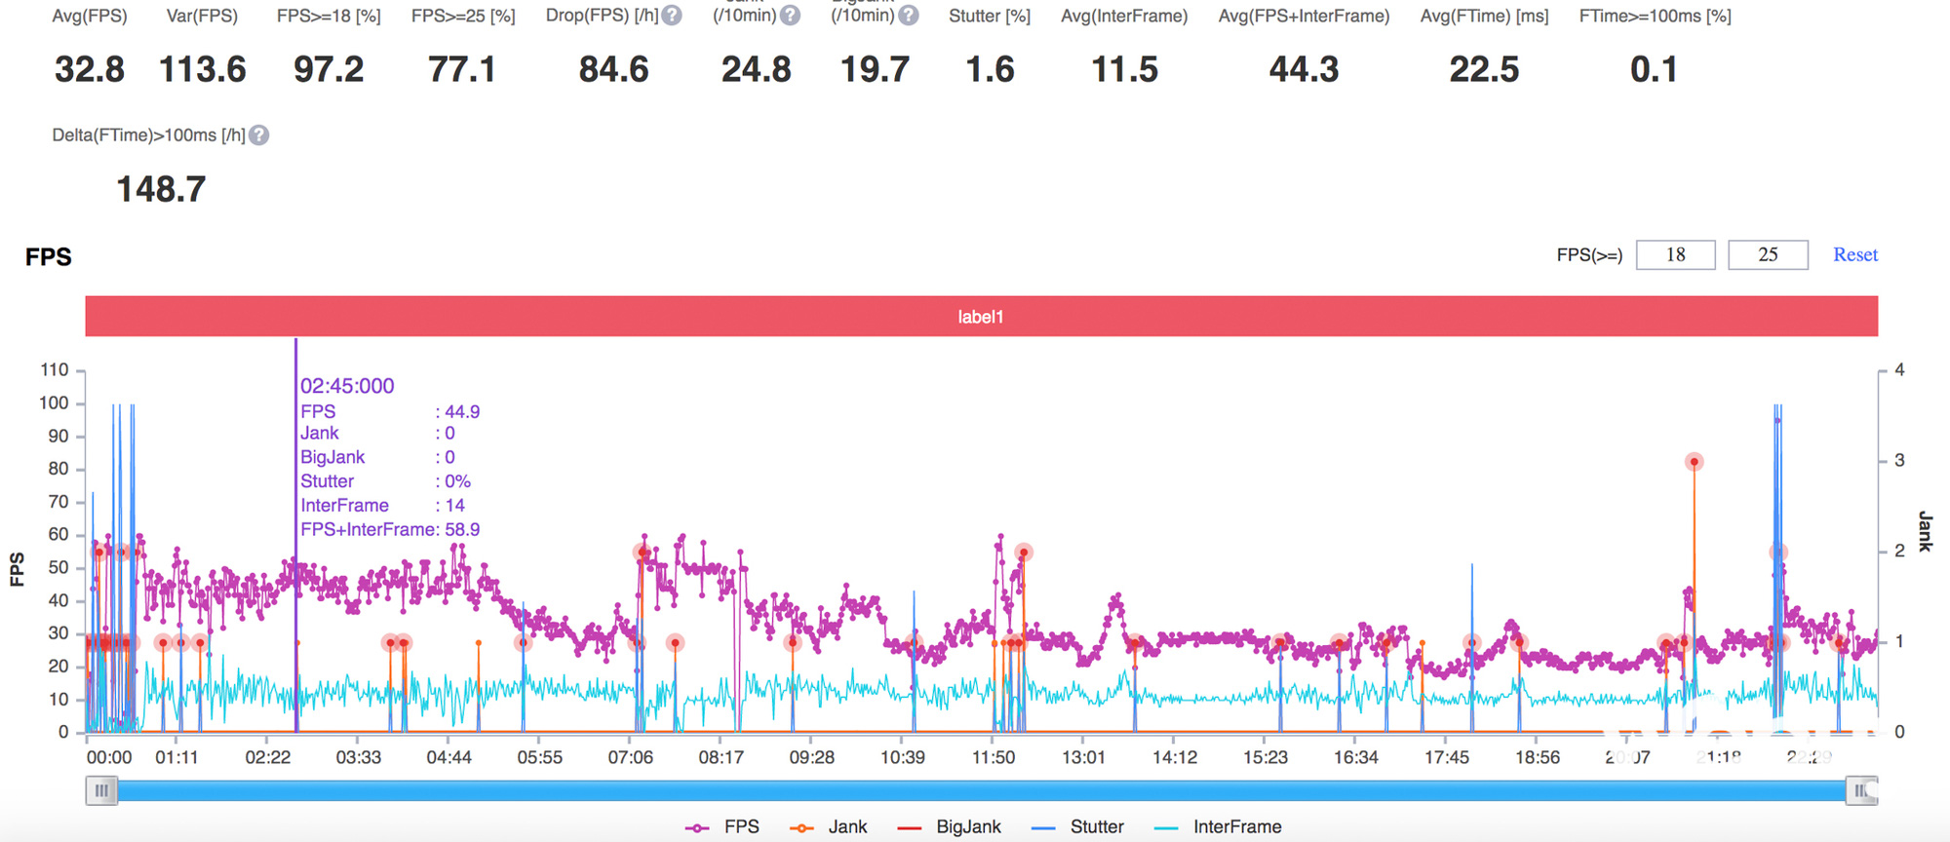The image size is (1950, 842).
Task: Open help icon beside Delta(FTime)>100ms [/h]
Action: coord(258,135)
